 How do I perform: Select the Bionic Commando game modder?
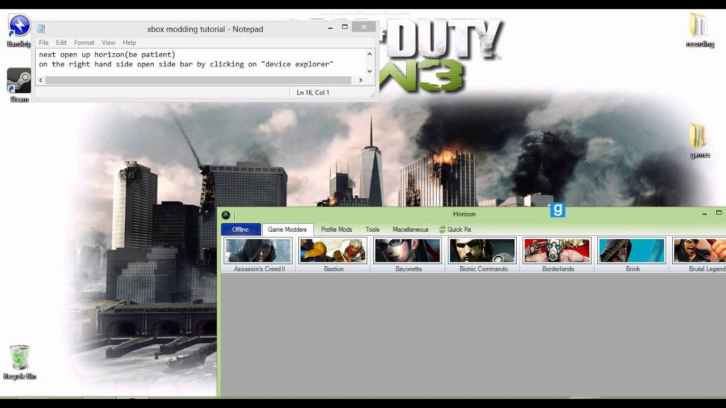(483, 255)
